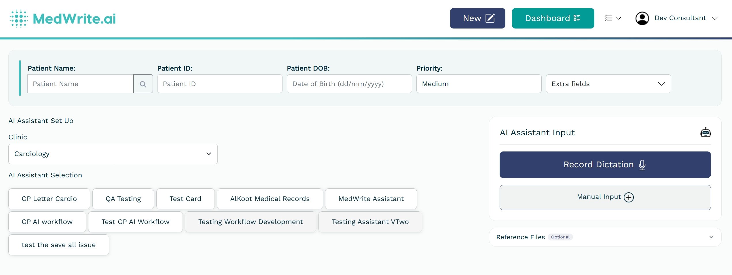732x275 pixels.
Task: Select Testing Assistant VTwo option
Action: (370, 222)
